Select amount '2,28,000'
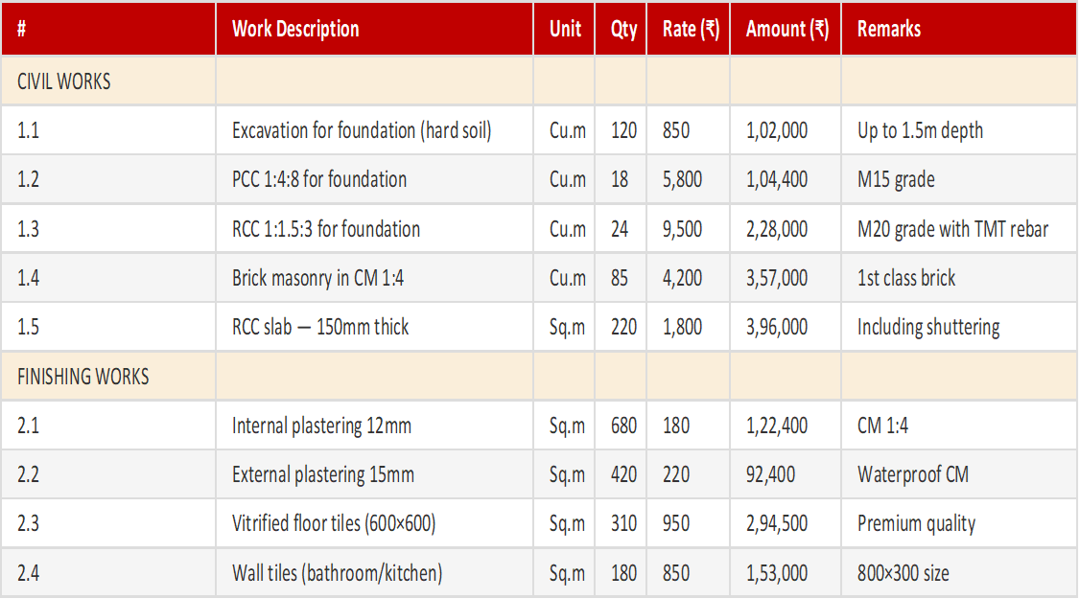This screenshot has height=599, width=1079. point(776,229)
